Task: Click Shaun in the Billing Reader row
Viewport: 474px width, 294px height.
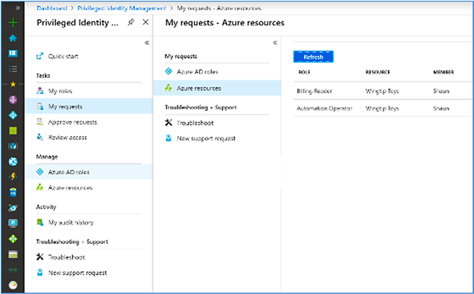Action: point(441,91)
